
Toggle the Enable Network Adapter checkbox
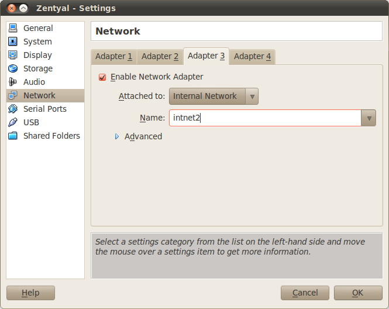coord(102,77)
